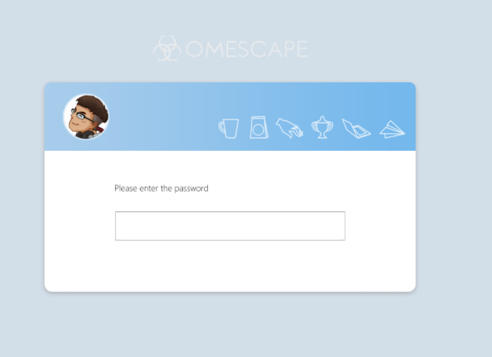Click the circle on the pouch icon
Viewport: 492px width, 357px height.
(x=258, y=130)
